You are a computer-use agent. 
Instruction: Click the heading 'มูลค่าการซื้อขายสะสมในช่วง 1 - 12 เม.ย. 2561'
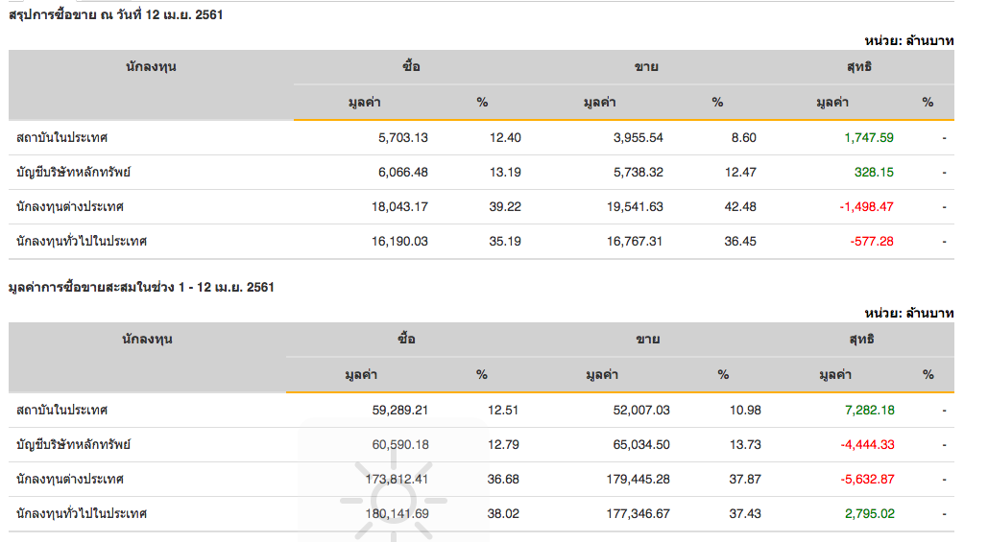[140, 287]
